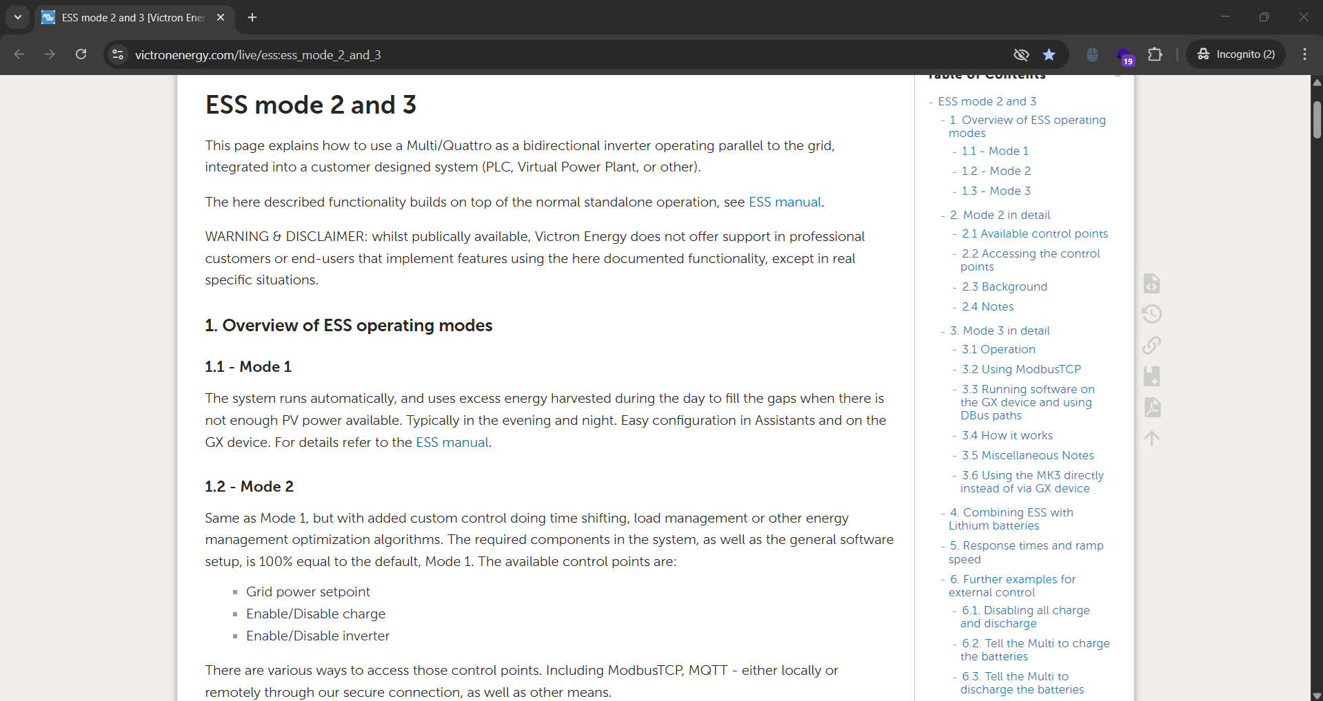Expand the Incognito (2) profile menu
Image resolution: width=1323 pixels, height=701 pixels.
(1236, 54)
